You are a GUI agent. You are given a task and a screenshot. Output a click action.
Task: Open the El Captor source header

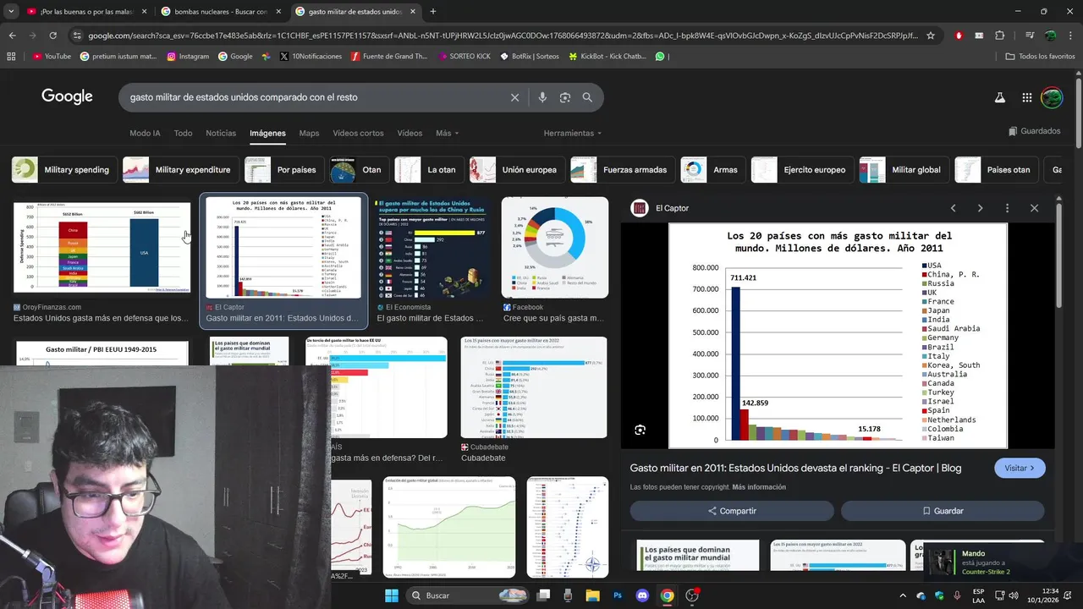coord(662,208)
